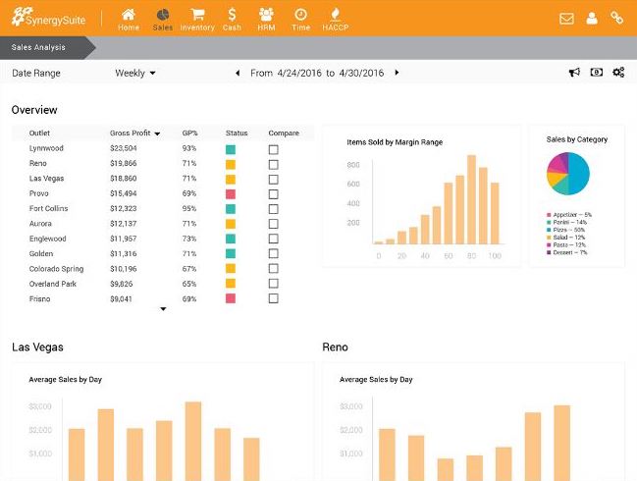
Task: Go to the Home menu
Action: coord(129,18)
